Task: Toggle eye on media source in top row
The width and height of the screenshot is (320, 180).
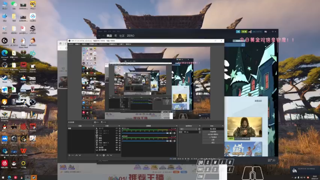Action: coord(117,128)
